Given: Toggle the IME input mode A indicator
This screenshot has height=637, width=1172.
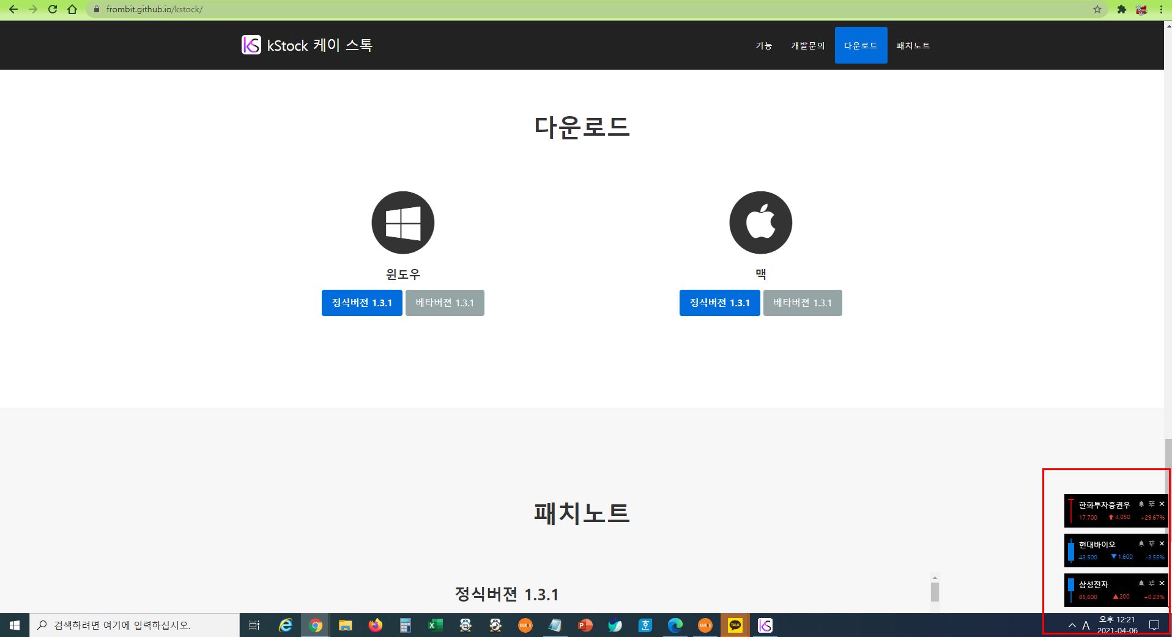Looking at the screenshot, I should click(x=1086, y=625).
